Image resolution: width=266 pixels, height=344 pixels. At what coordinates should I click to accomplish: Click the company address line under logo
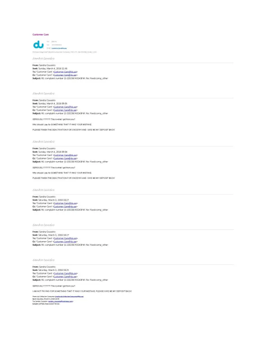[65, 52]
